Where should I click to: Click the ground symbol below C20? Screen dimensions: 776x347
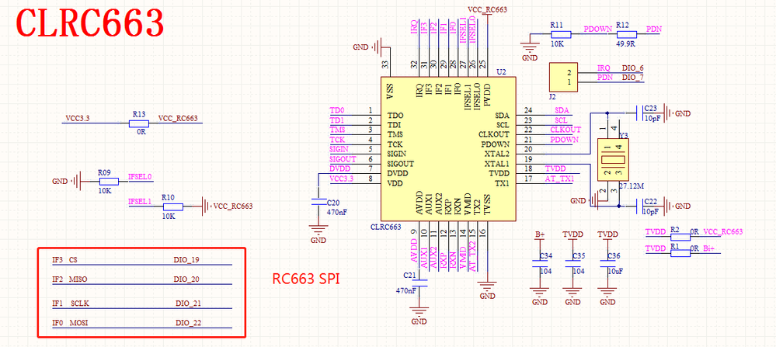pyautogui.click(x=317, y=231)
